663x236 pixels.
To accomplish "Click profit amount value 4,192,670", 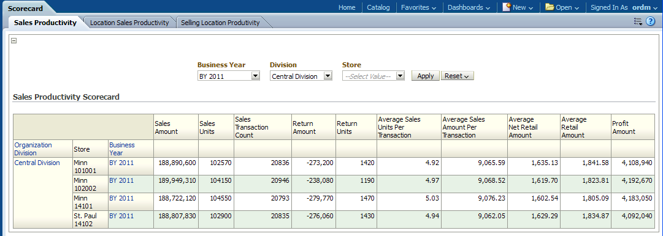I will [x=637, y=180].
